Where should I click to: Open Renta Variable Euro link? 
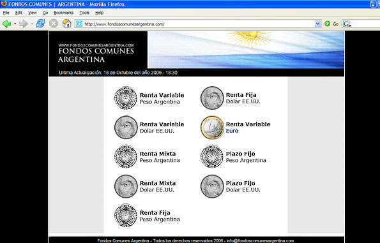(248, 128)
